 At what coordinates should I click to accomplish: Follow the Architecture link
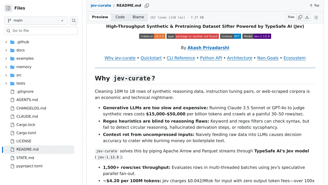click(x=240, y=58)
